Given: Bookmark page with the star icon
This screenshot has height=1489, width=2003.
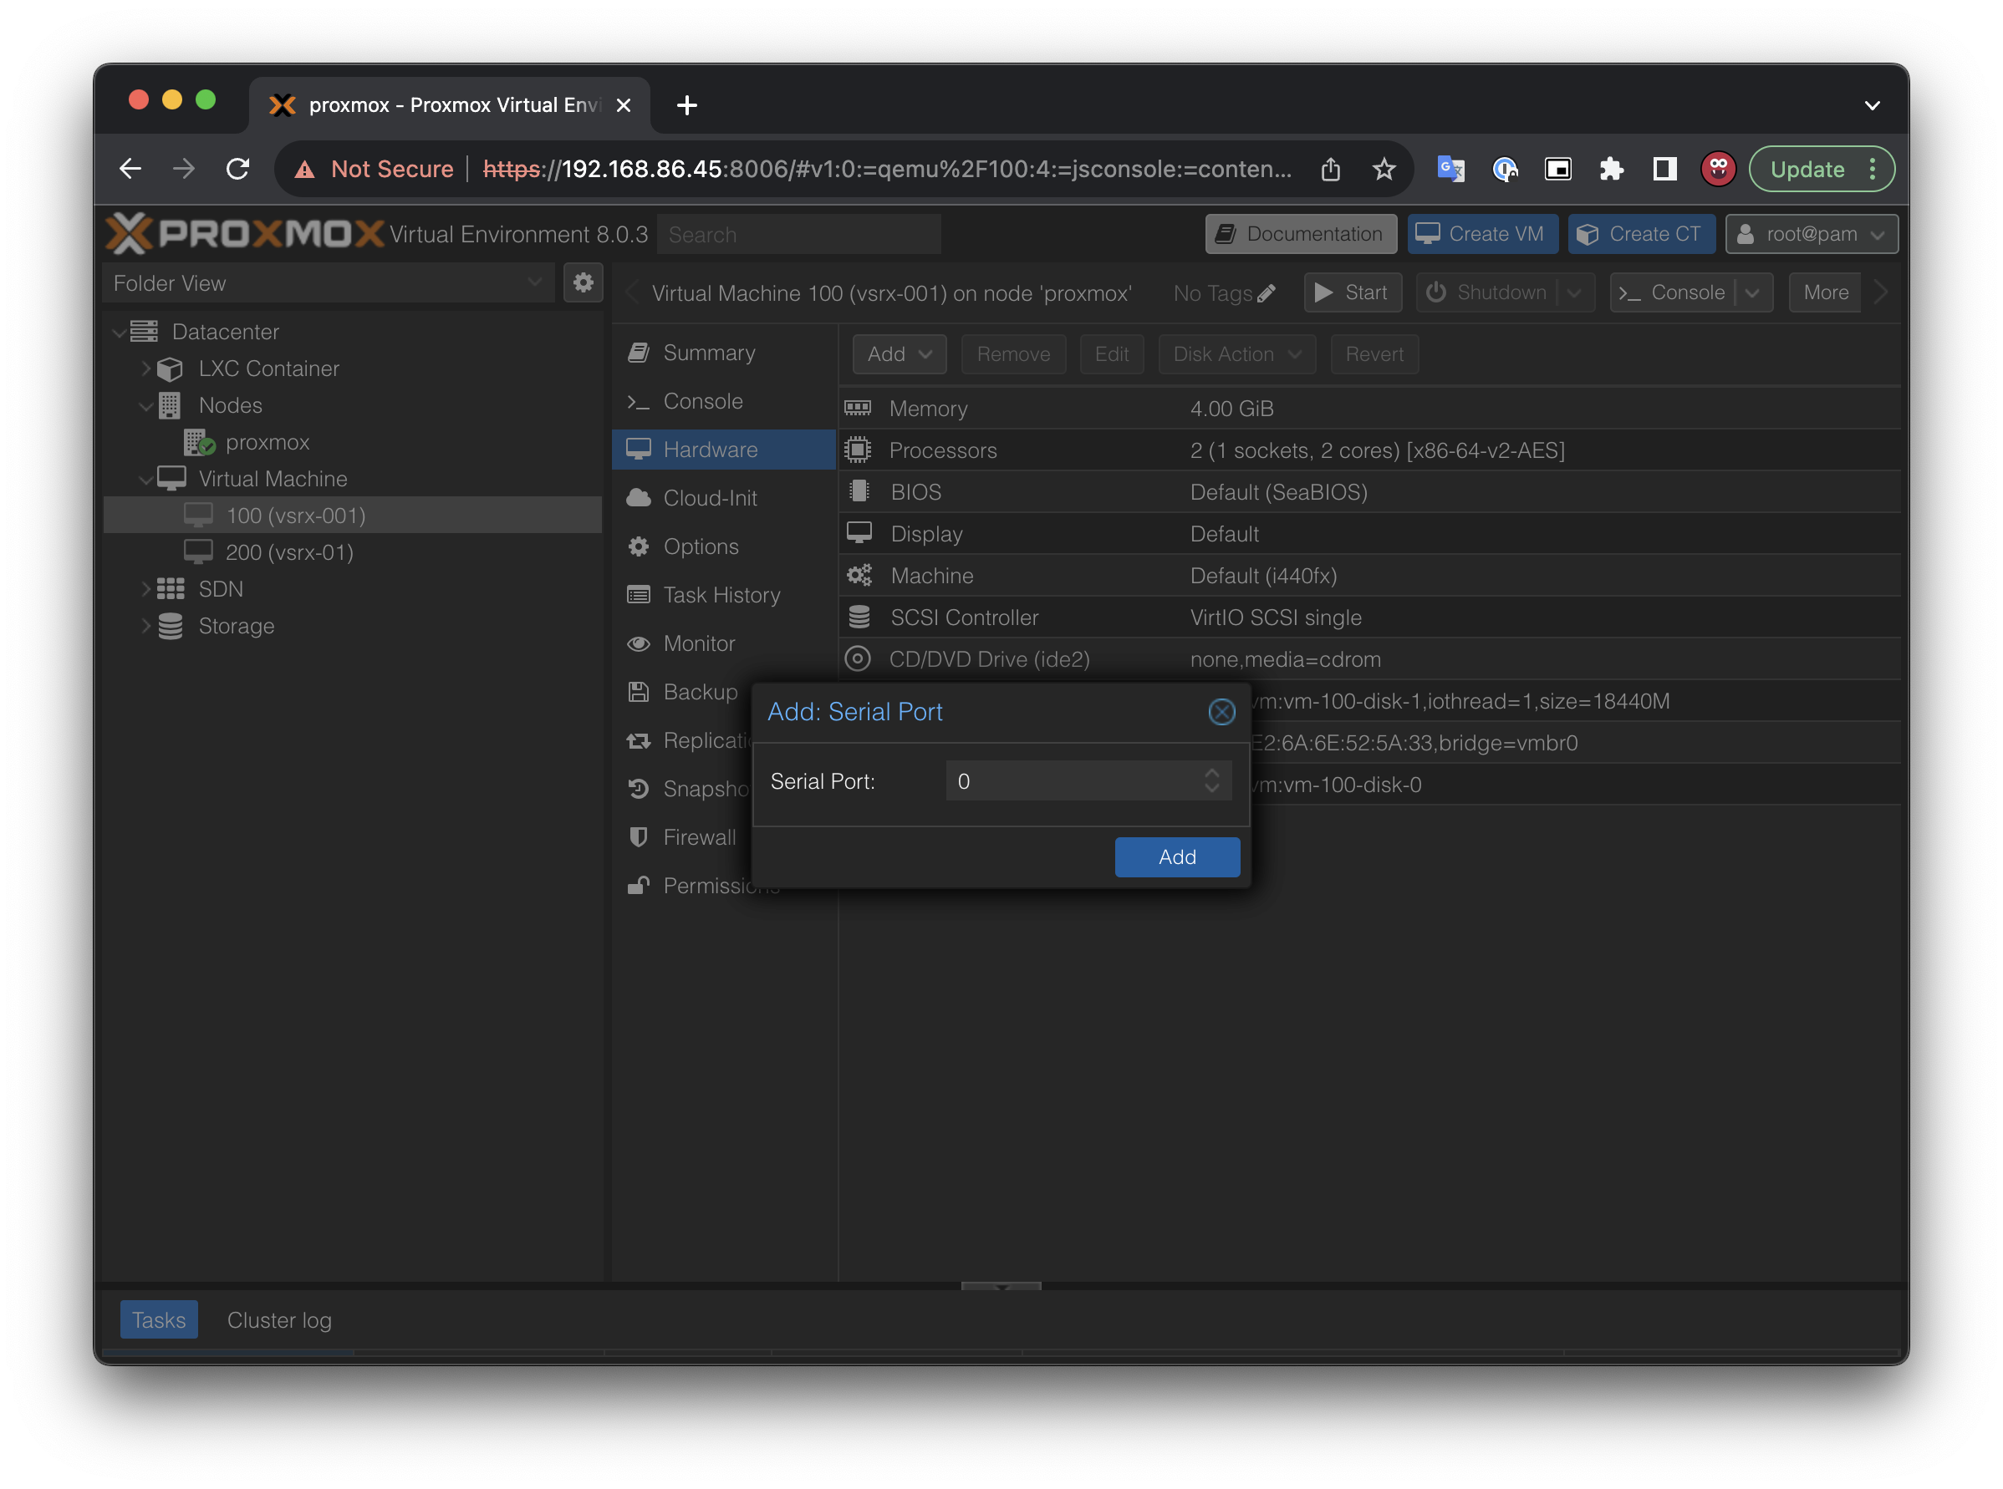Looking at the screenshot, I should coord(1384,169).
